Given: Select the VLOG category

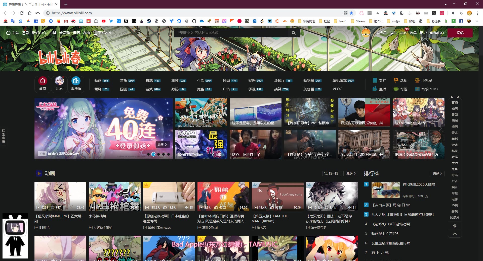Looking at the screenshot, I should click(337, 89).
